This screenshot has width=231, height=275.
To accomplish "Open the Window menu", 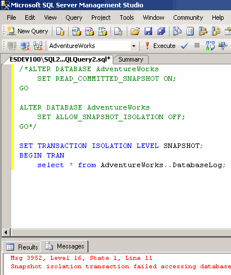I will pos(153,18).
